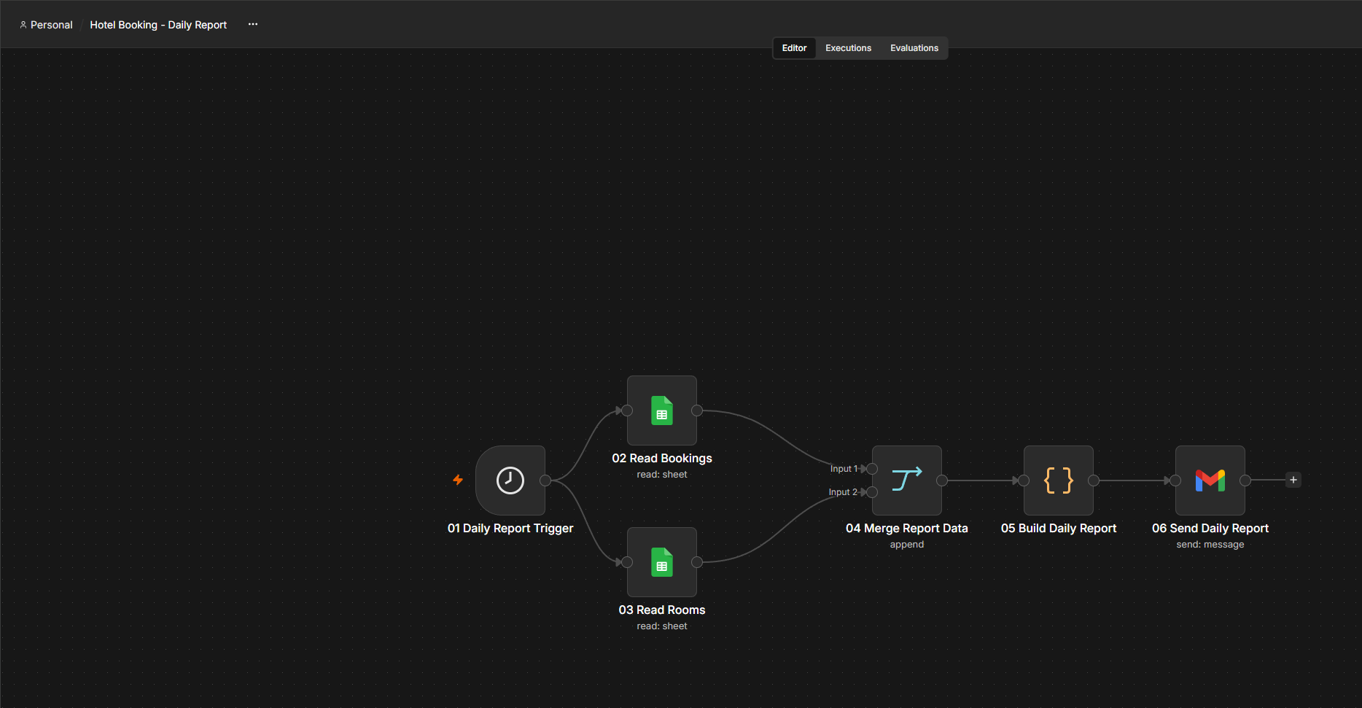Click 'read: sheet' under 02 Read Bookings
This screenshot has width=1362, height=708.
[x=662, y=475]
